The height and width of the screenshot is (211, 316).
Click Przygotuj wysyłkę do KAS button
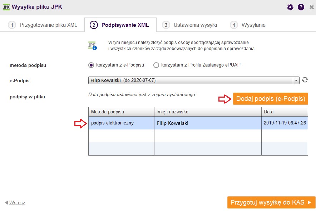pos(271,202)
